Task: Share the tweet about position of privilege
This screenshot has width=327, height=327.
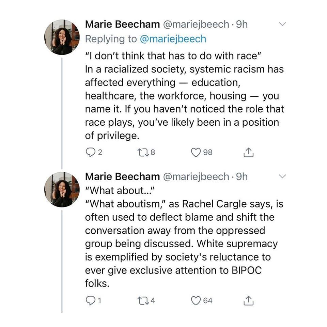Action: click(x=249, y=153)
